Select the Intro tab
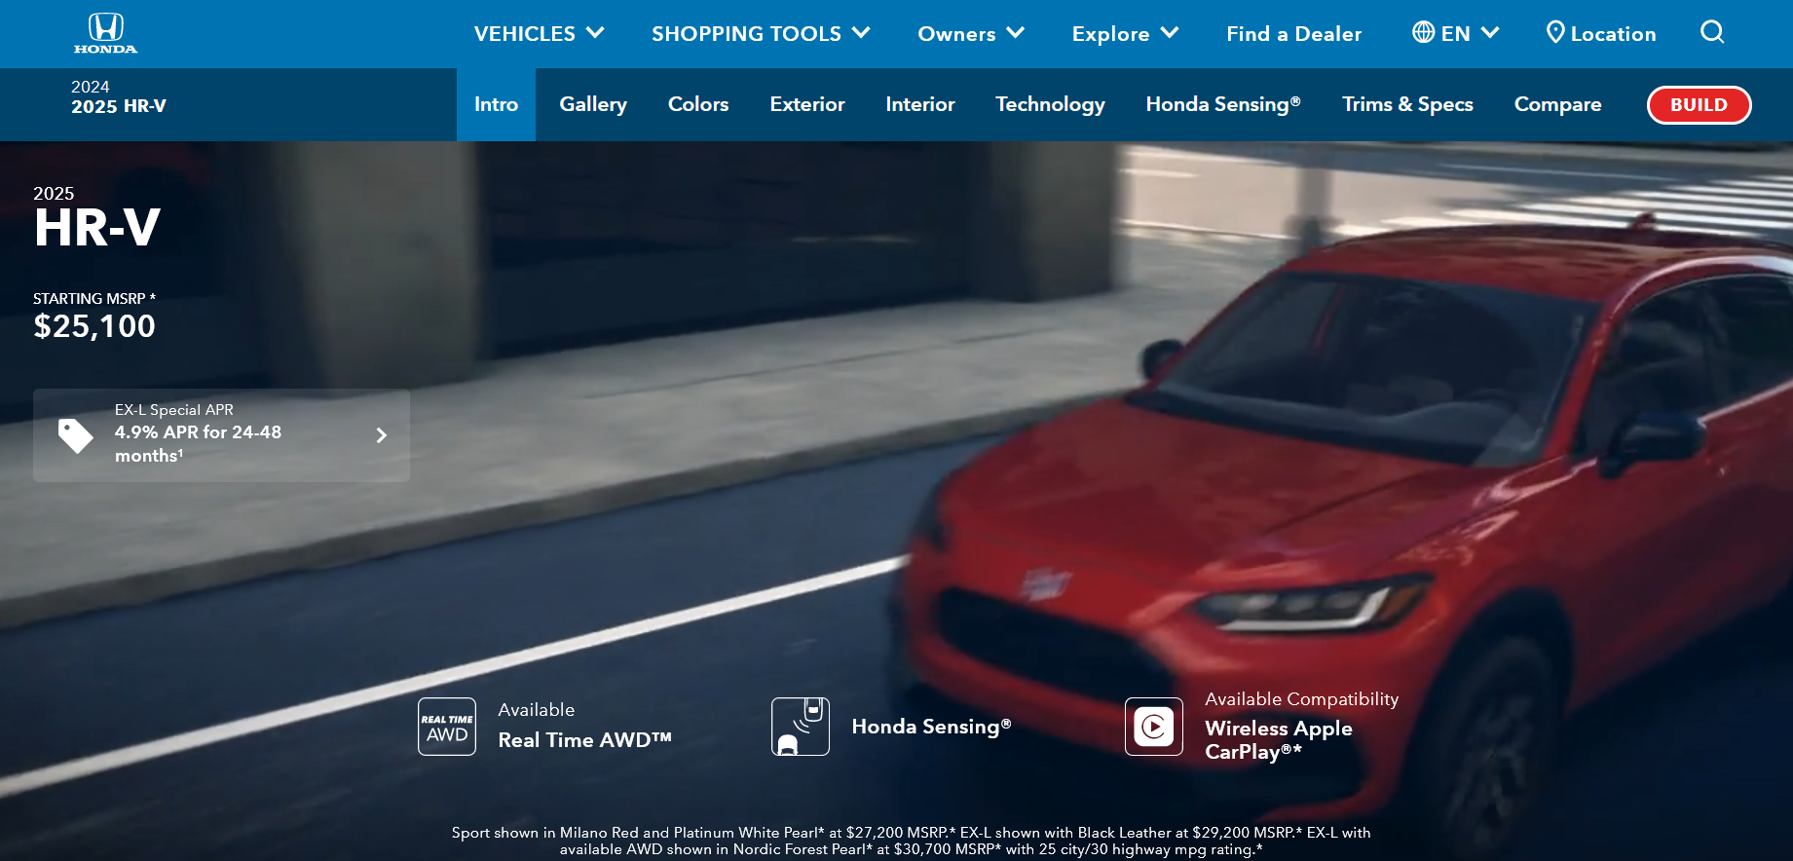1793x861 pixels. point(496,104)
